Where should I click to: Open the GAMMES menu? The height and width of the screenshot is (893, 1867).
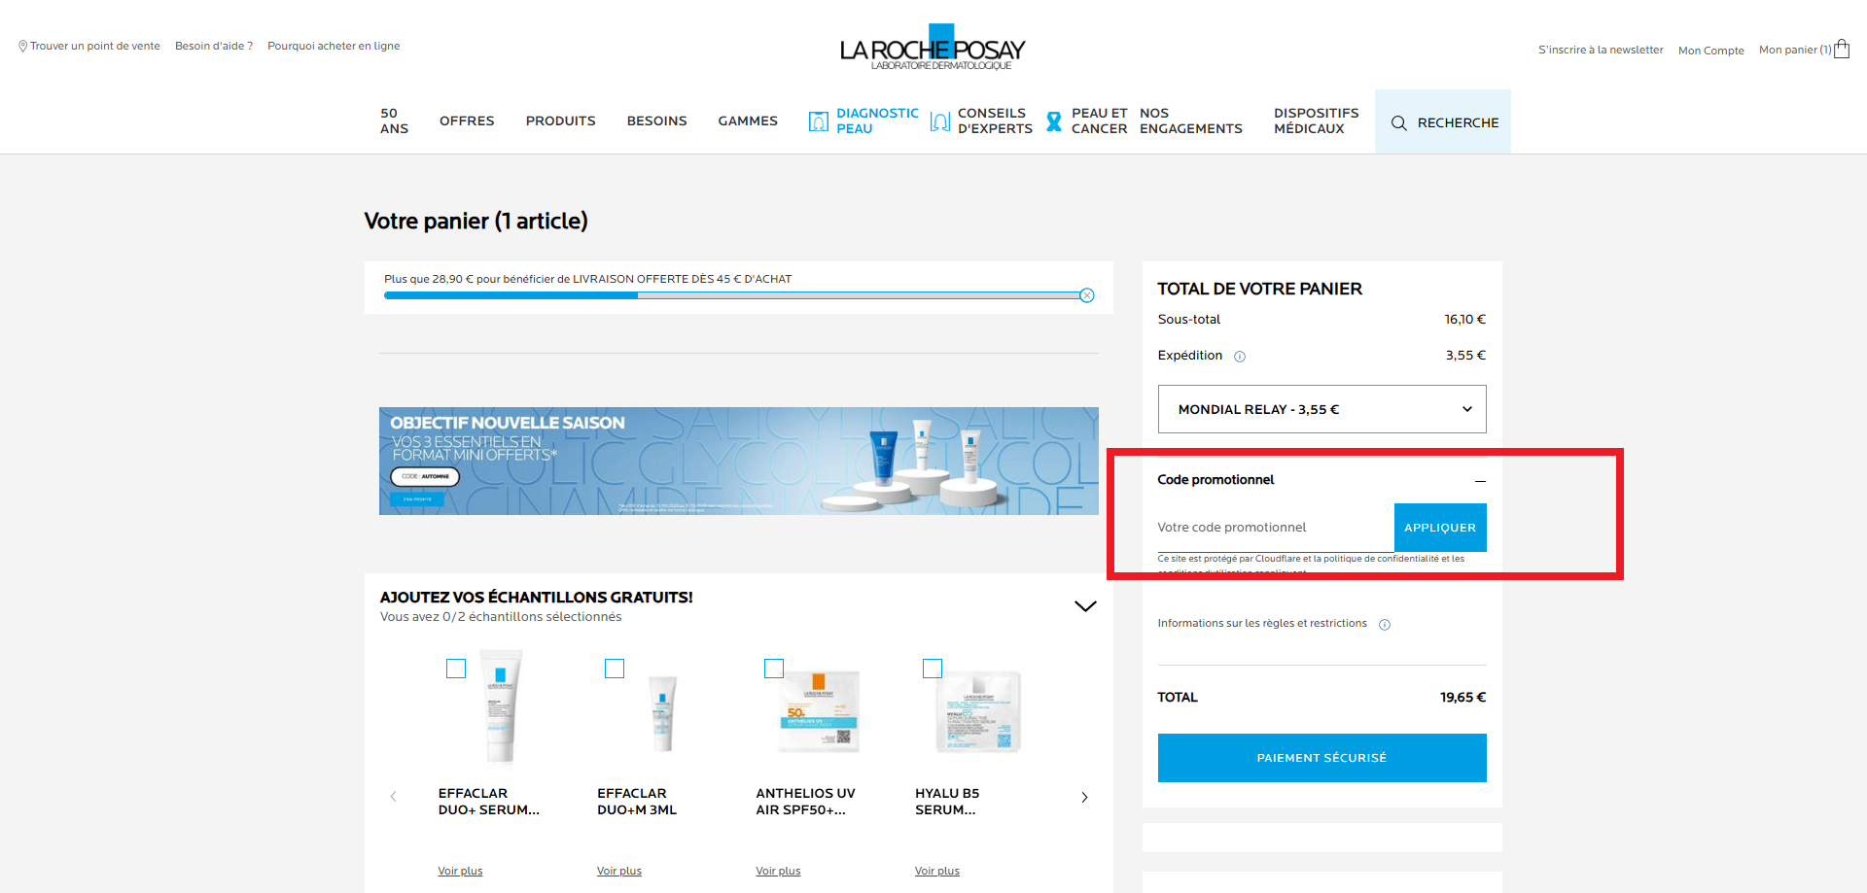748,121
